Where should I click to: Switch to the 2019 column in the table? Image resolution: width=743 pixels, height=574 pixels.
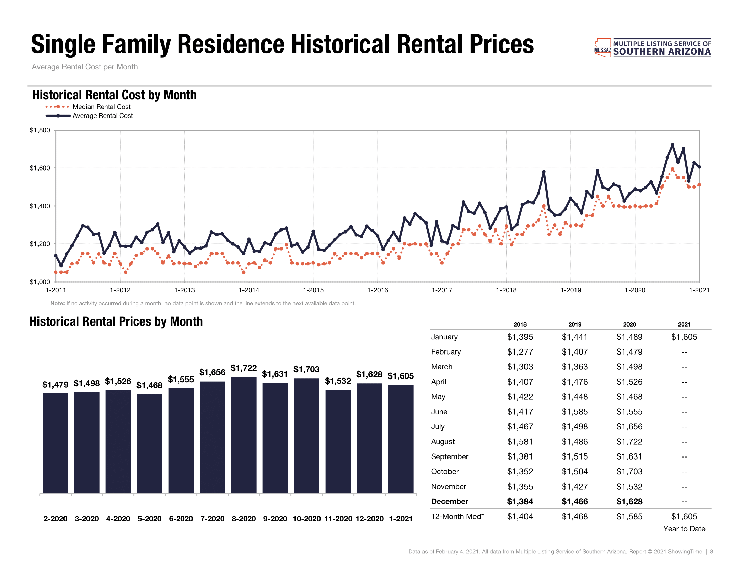[575, 324]
